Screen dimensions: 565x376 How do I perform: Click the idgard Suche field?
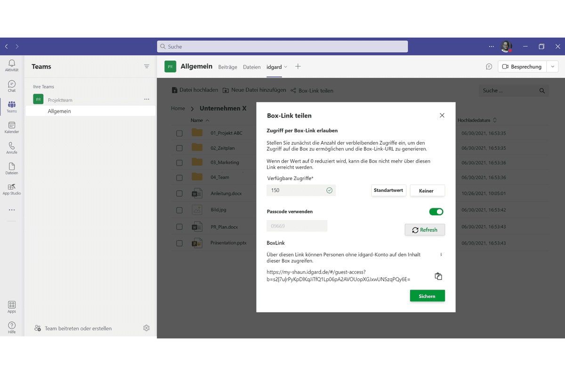(x=514, y=91)
